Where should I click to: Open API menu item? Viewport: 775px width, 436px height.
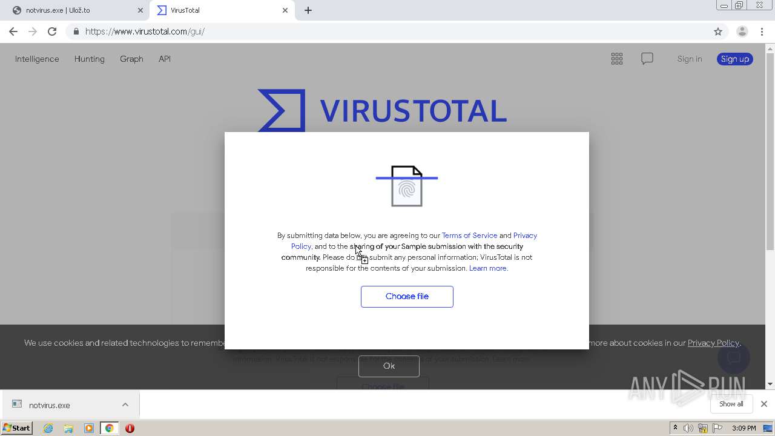(x=165, y=59)
